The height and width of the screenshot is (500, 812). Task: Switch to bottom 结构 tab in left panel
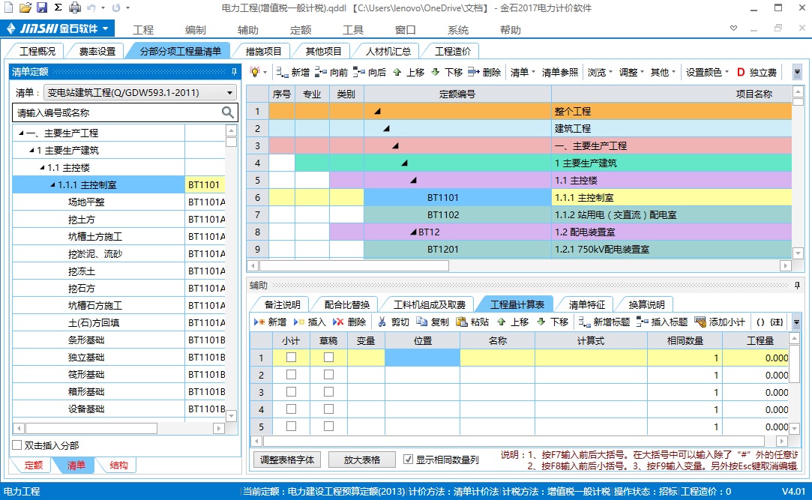[x=118, y=466]
